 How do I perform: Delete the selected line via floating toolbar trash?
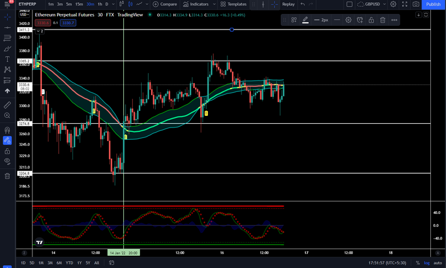tap(382, 20)
